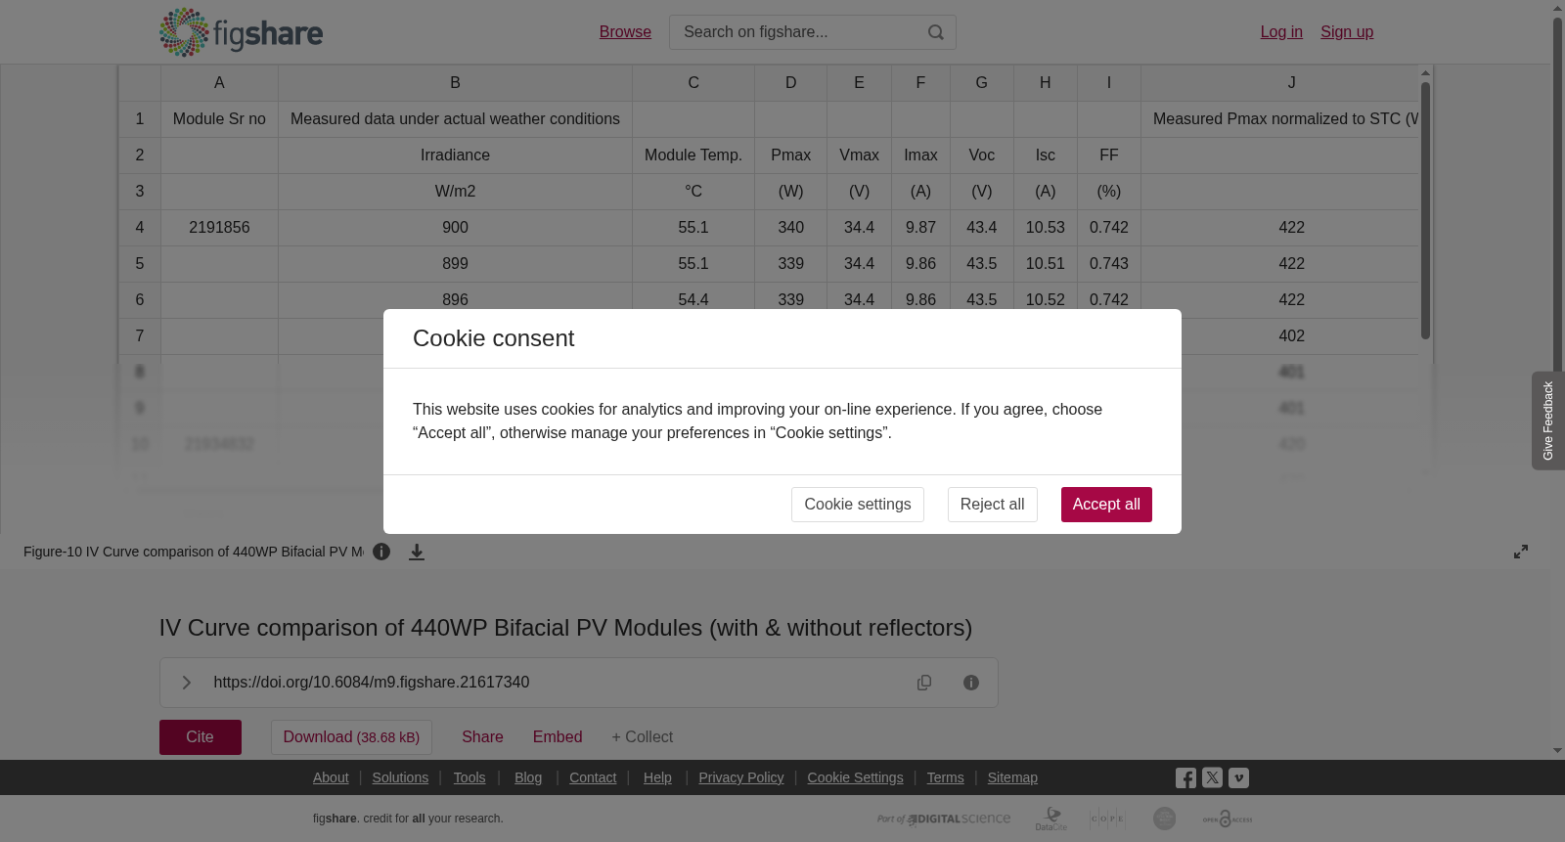Click the 'Measured data under actual weather conditions' cell
The width and height of the screenshot is (1565, 842).
455,119
